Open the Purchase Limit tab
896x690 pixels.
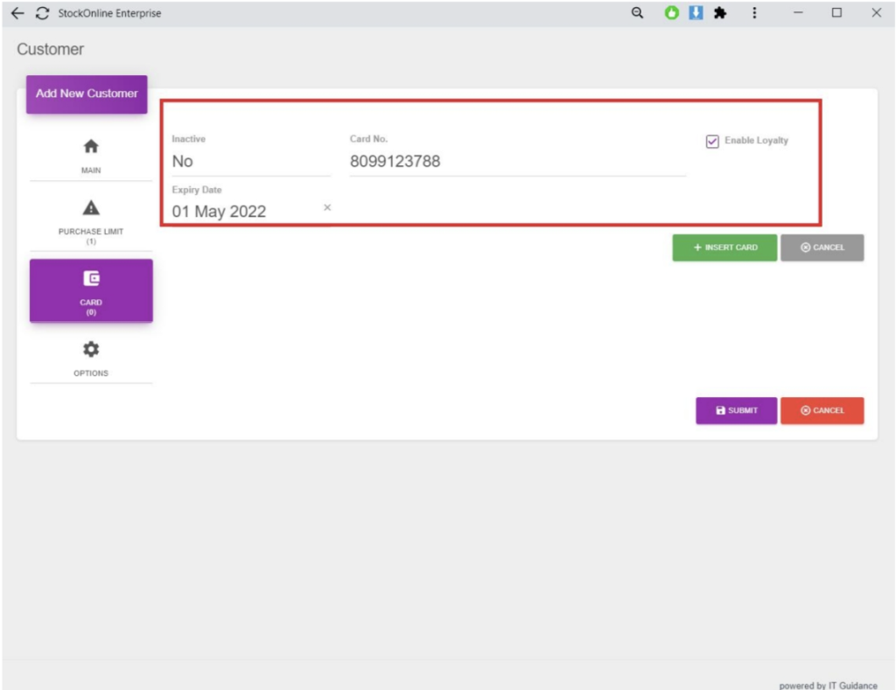[91, 220]
